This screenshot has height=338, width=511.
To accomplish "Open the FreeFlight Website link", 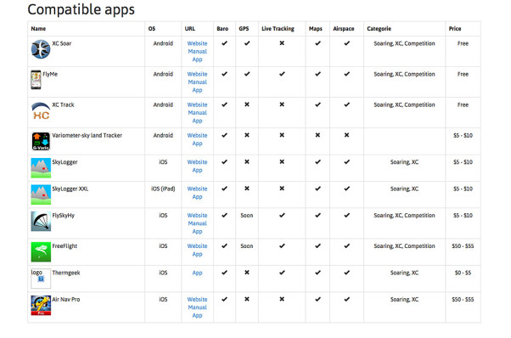I will coord(197,246).
